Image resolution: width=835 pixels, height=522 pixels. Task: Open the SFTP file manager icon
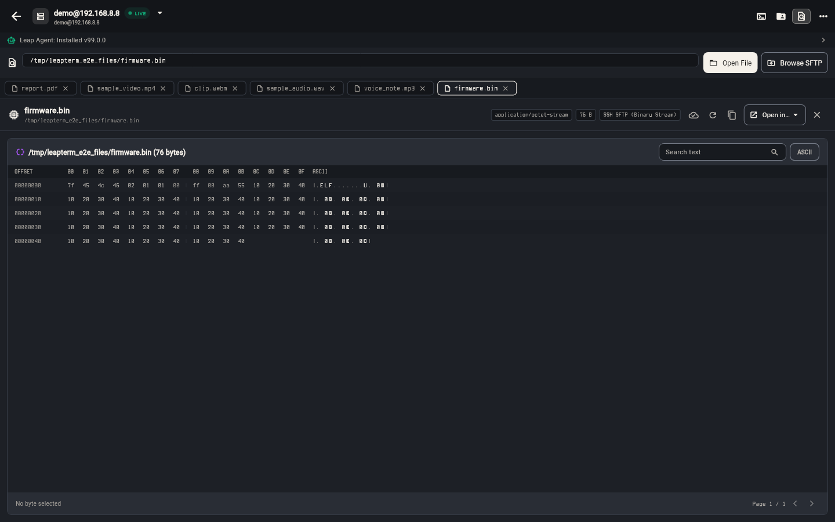pyautogui.click(x=781, y=16)
